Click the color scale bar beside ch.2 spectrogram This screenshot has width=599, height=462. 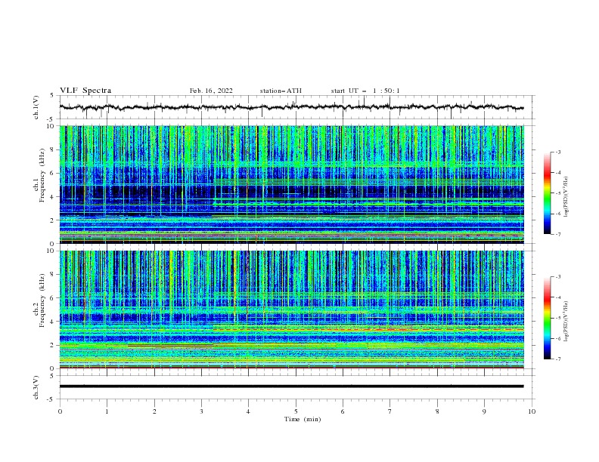[x=548, y=318]
